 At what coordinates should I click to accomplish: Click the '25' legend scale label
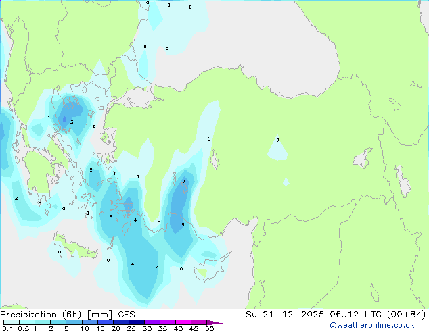131,328
